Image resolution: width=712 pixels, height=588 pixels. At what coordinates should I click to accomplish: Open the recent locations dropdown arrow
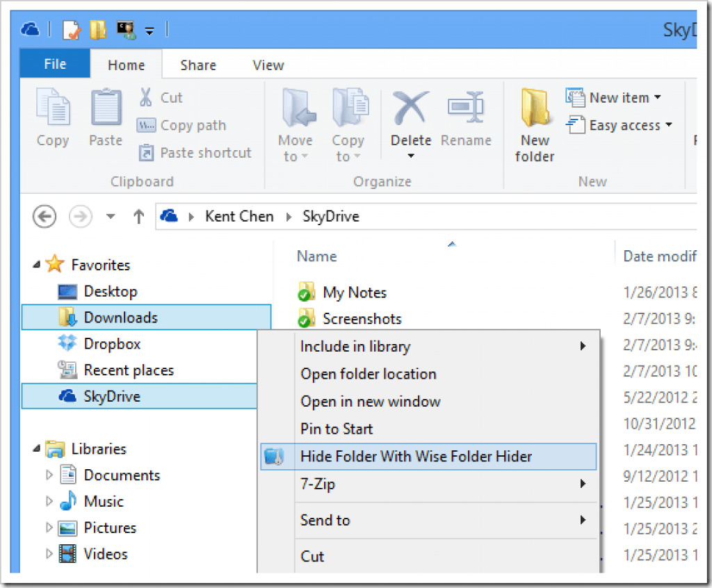click(x=111, y=217)
